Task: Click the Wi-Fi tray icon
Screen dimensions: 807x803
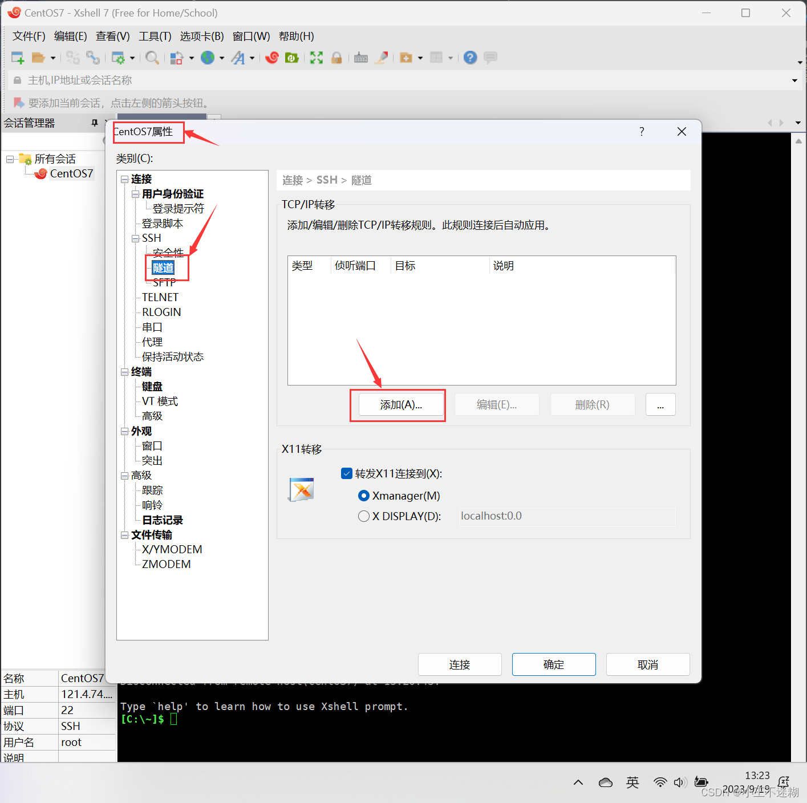Action: click(660, 782)
